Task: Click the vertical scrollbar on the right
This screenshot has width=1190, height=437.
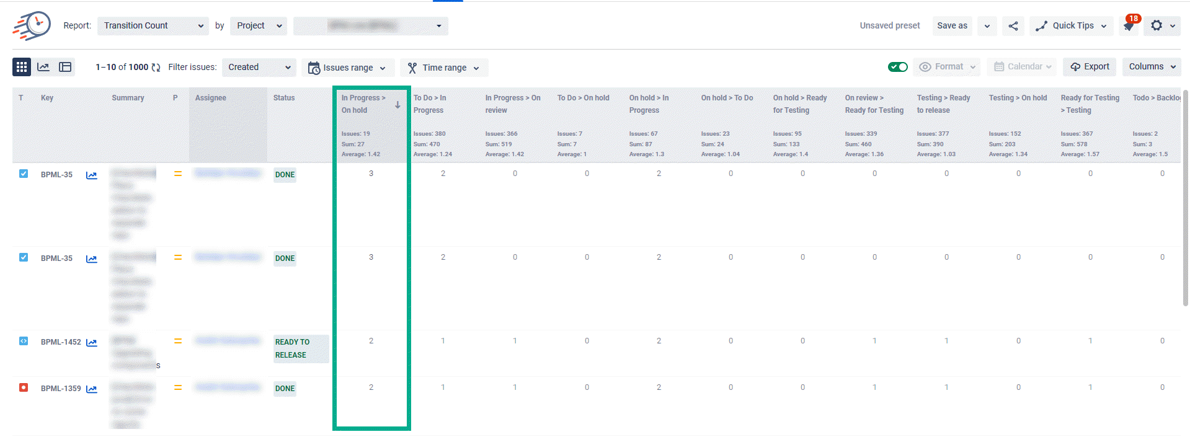Action: [1186, 198]
